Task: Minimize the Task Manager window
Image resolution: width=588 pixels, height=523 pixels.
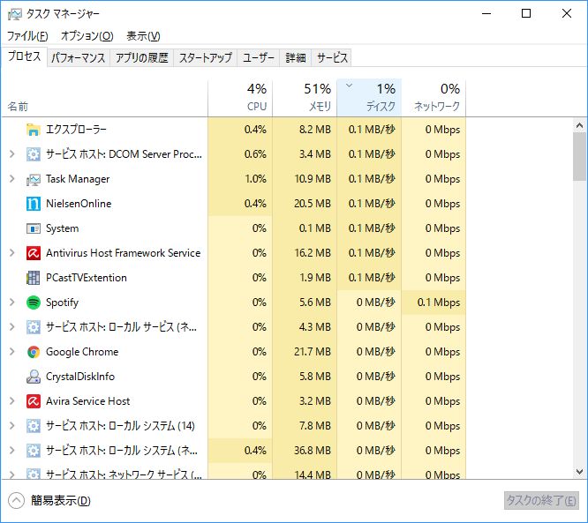Action: pos(486,14)
